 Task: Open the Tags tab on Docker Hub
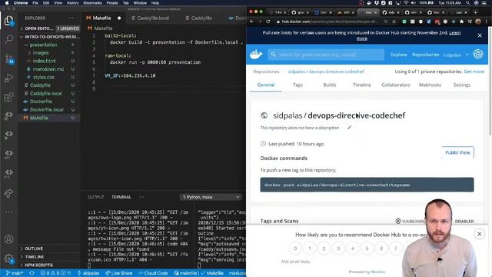[x=298, y=85]
